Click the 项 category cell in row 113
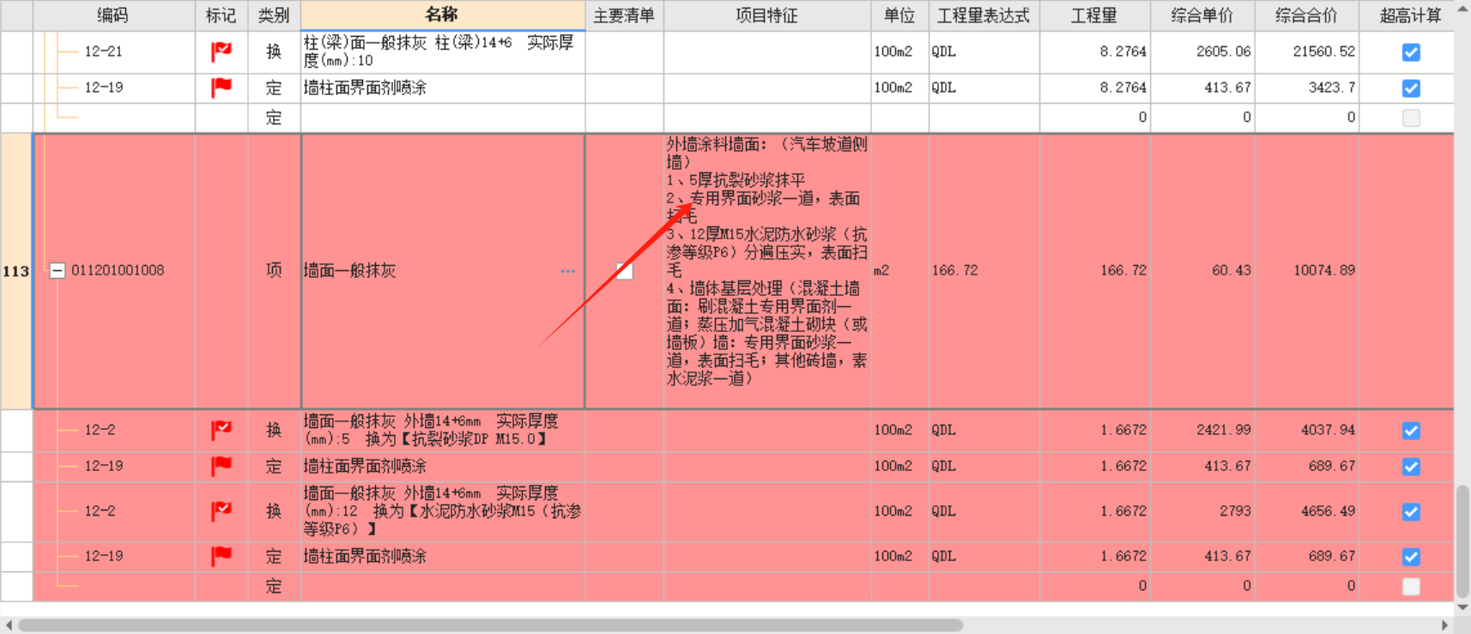This screenshot has width=1471, height=634. coord(274,270)
